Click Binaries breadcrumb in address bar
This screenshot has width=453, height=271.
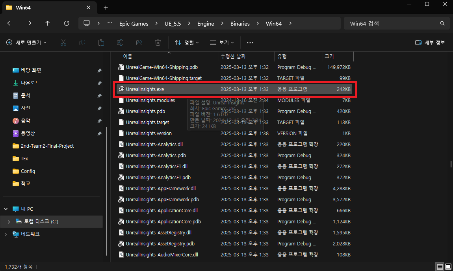[x=240, y=24]
